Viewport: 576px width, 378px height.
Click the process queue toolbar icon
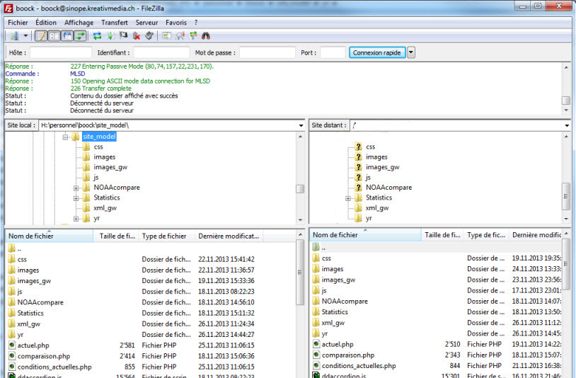pyautogui.click(x=110, y=35)
